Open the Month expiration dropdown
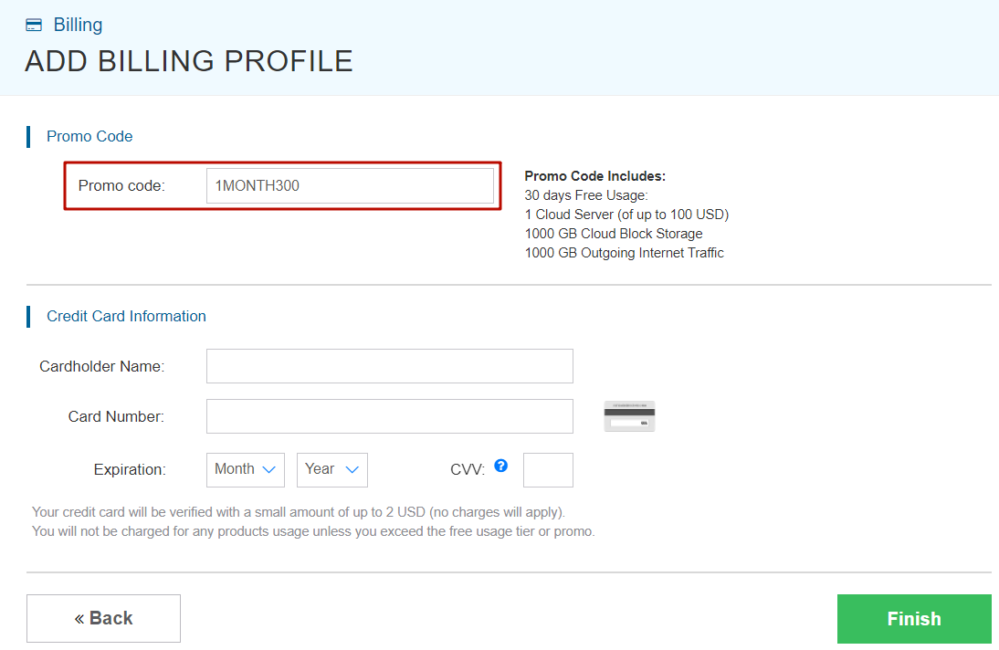The width and height of the screenshot is (999, 650). pyautogui.click(x=245, y=469)
